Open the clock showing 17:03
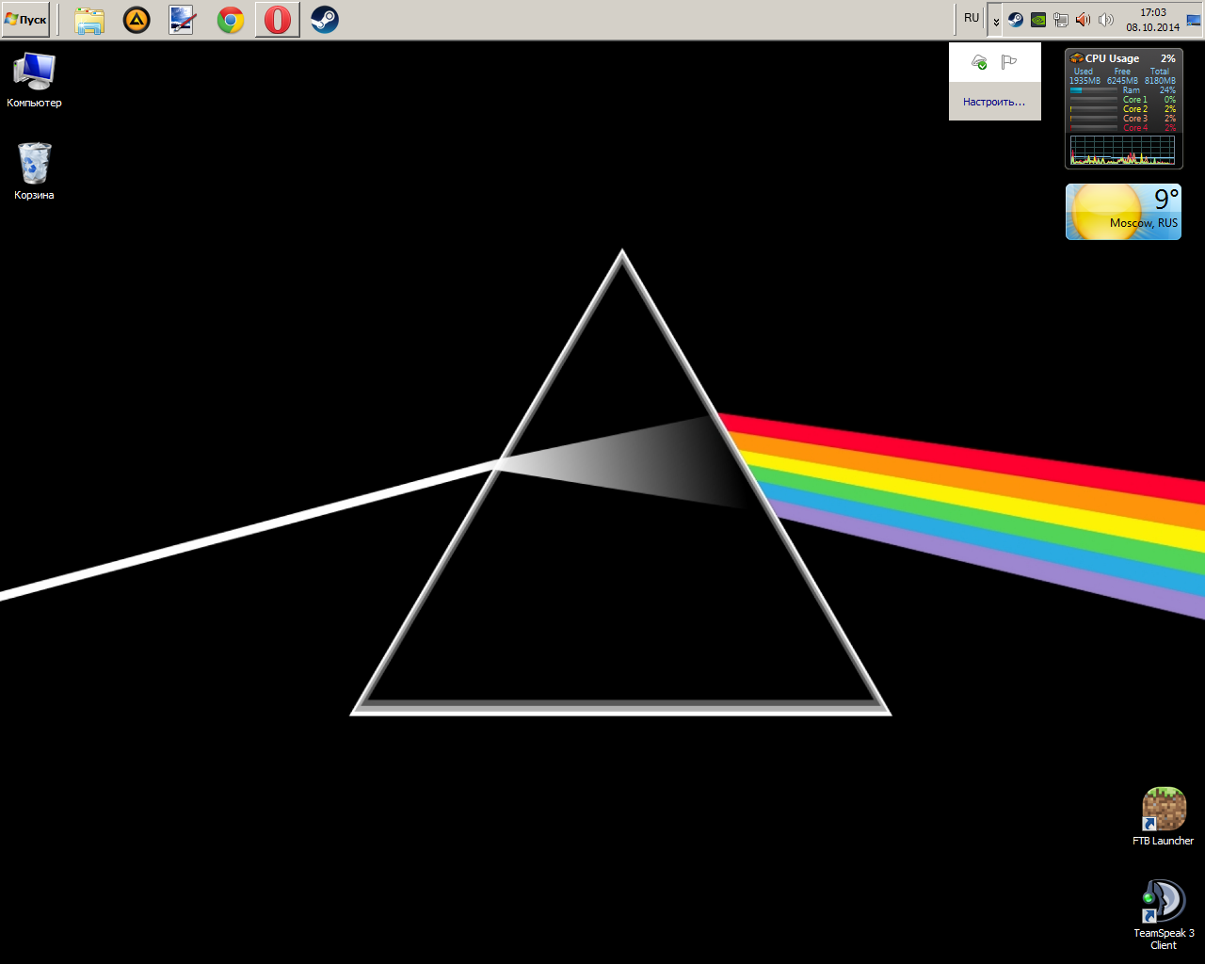 (1153, 20)
